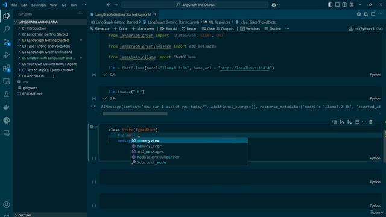
Task: Toggle the primary sidebar layout icon
Action: click(330, 5)
